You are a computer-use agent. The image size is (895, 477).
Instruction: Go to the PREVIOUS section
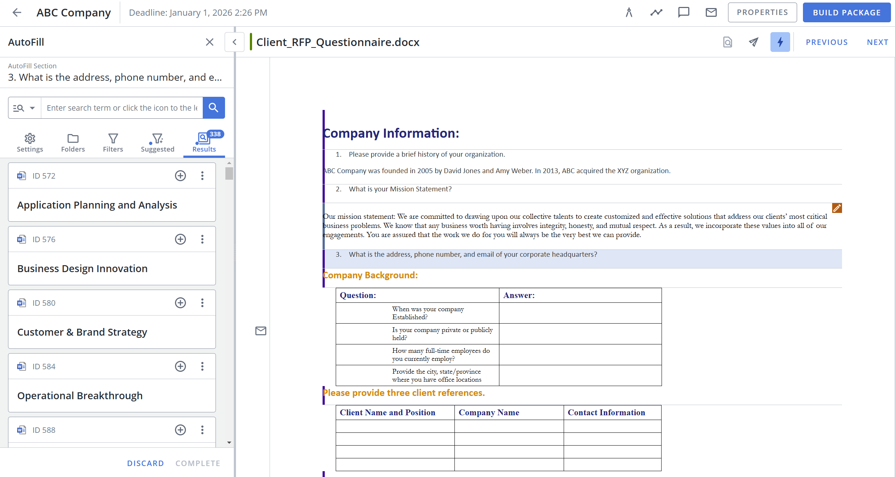(x=827, y=42)
